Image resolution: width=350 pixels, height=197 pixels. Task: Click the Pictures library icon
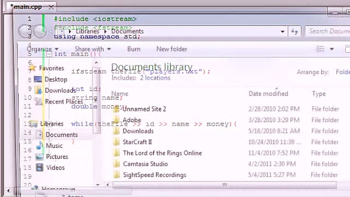(40, 157)
